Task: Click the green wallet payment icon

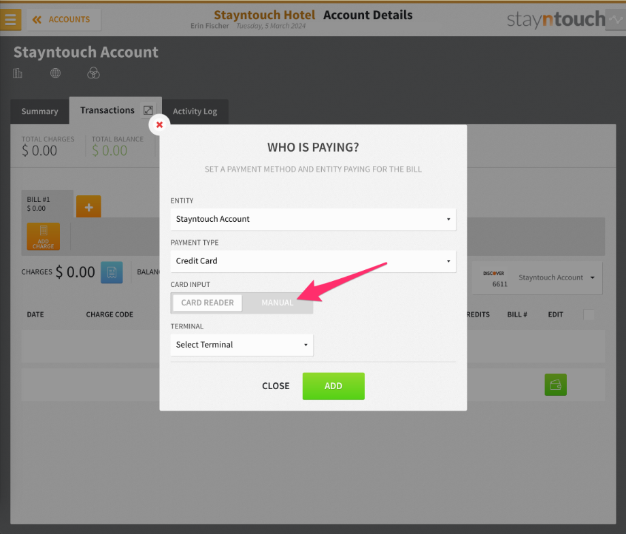Action: (555, 385)
